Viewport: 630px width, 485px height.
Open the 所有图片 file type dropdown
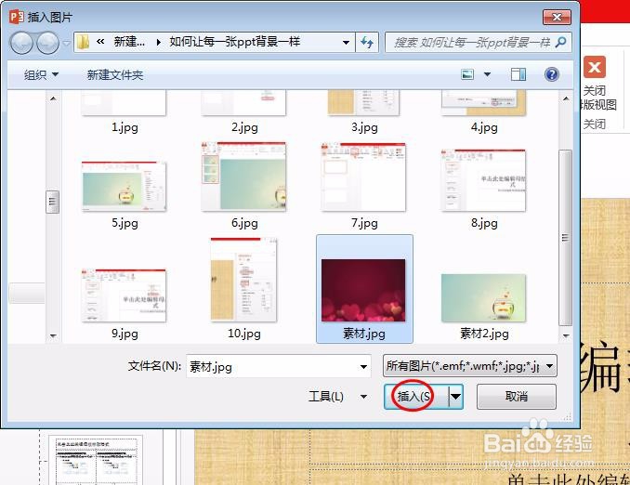[x=469, y=366]
